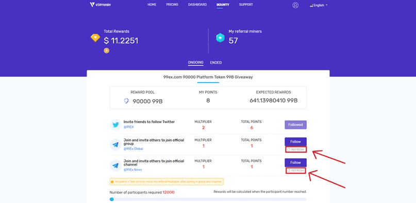Open the @99Ex Global link
The image size is (416, 203).
(133, 149)
